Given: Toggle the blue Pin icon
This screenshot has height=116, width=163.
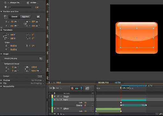Looking at the screenshot, I should 81,88.
